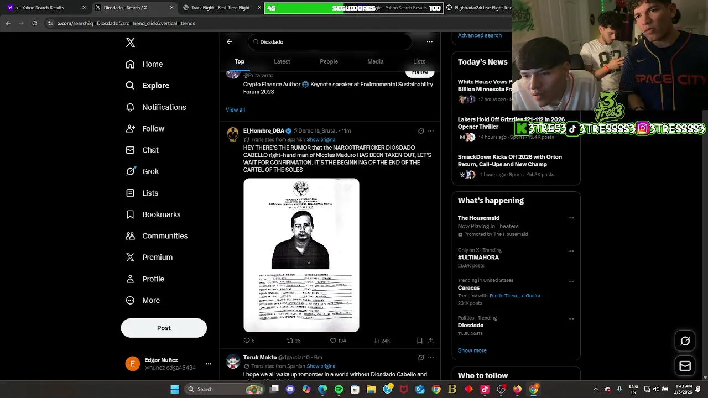Click the back arrow beside search box
The height and width of the screenshot is (398, 708).
230,41
